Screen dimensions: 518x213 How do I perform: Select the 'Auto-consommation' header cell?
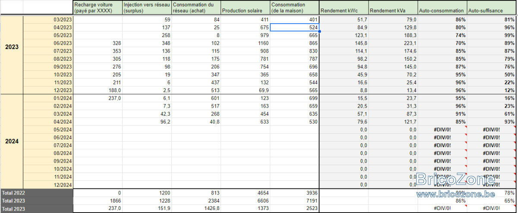[442, 7]
